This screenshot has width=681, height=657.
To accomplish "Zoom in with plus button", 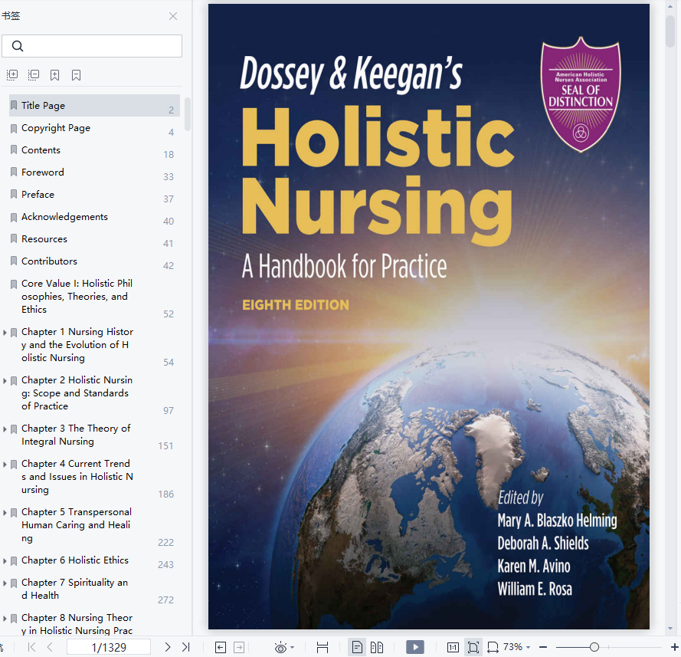I will coord(674,648).
